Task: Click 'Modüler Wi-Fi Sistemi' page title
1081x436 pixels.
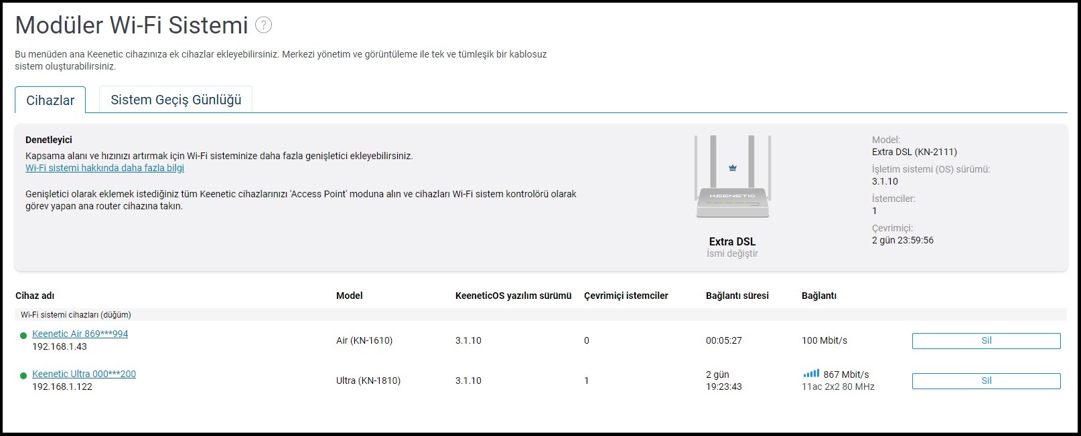Action: tap(132, 25)
